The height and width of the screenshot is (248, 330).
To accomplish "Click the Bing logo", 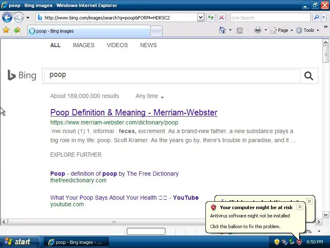I will pyautogui.click(x=22, y=75).
